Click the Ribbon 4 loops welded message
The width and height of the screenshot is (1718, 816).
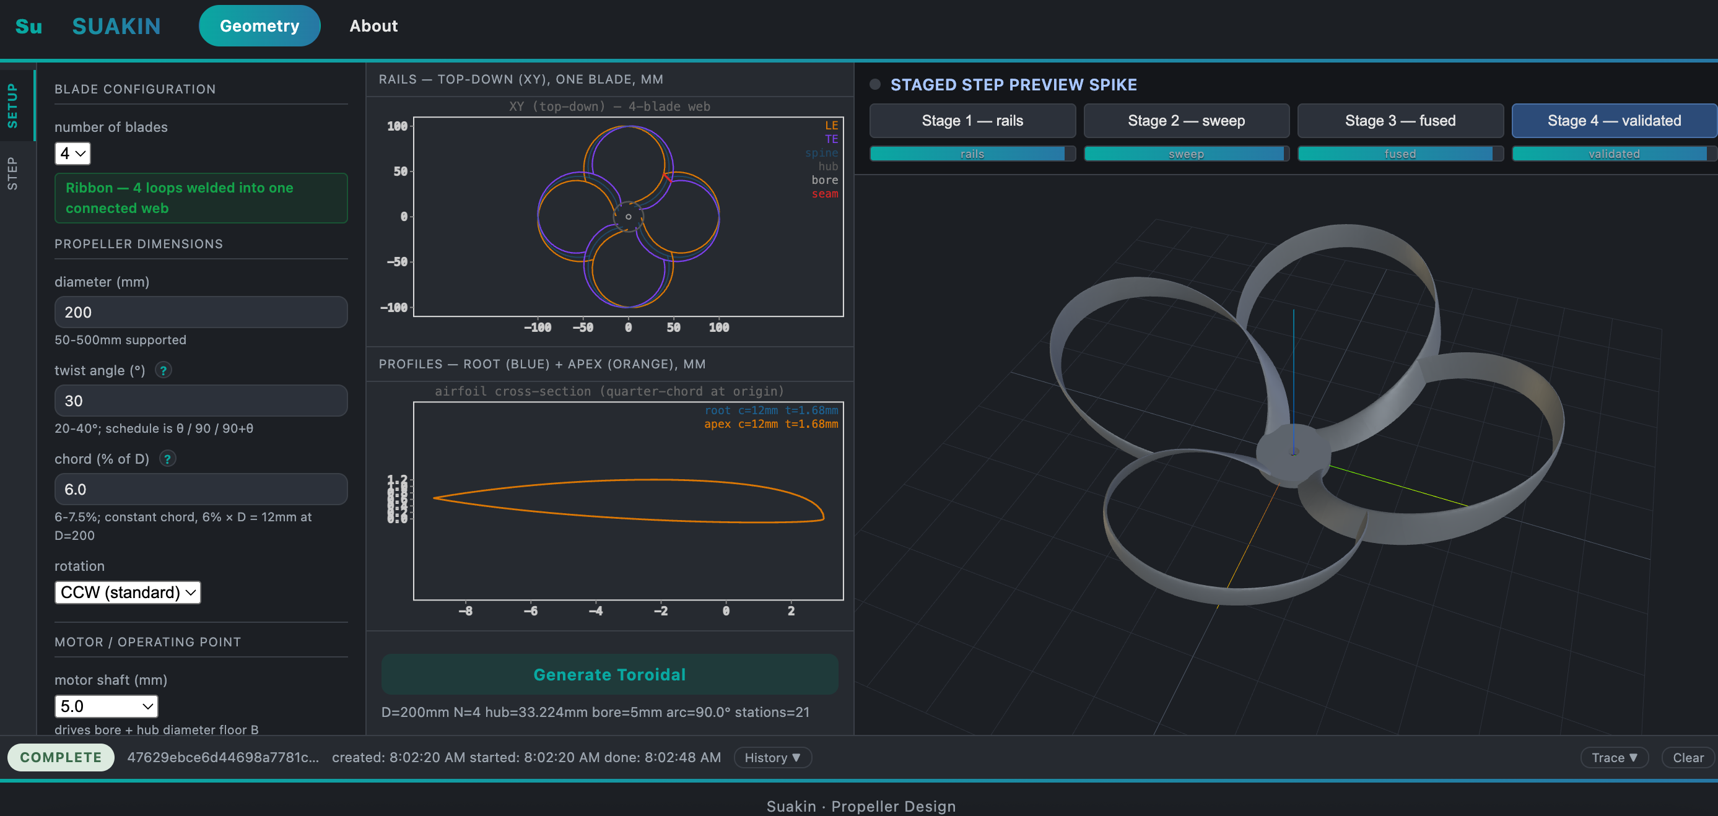201,198
